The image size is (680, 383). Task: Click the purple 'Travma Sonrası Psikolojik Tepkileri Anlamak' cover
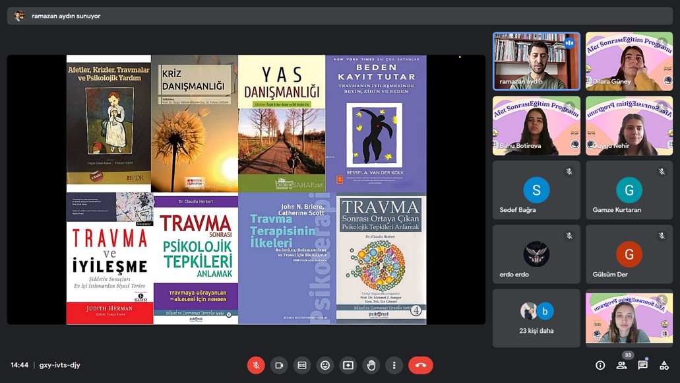click(x=196, y=258)
